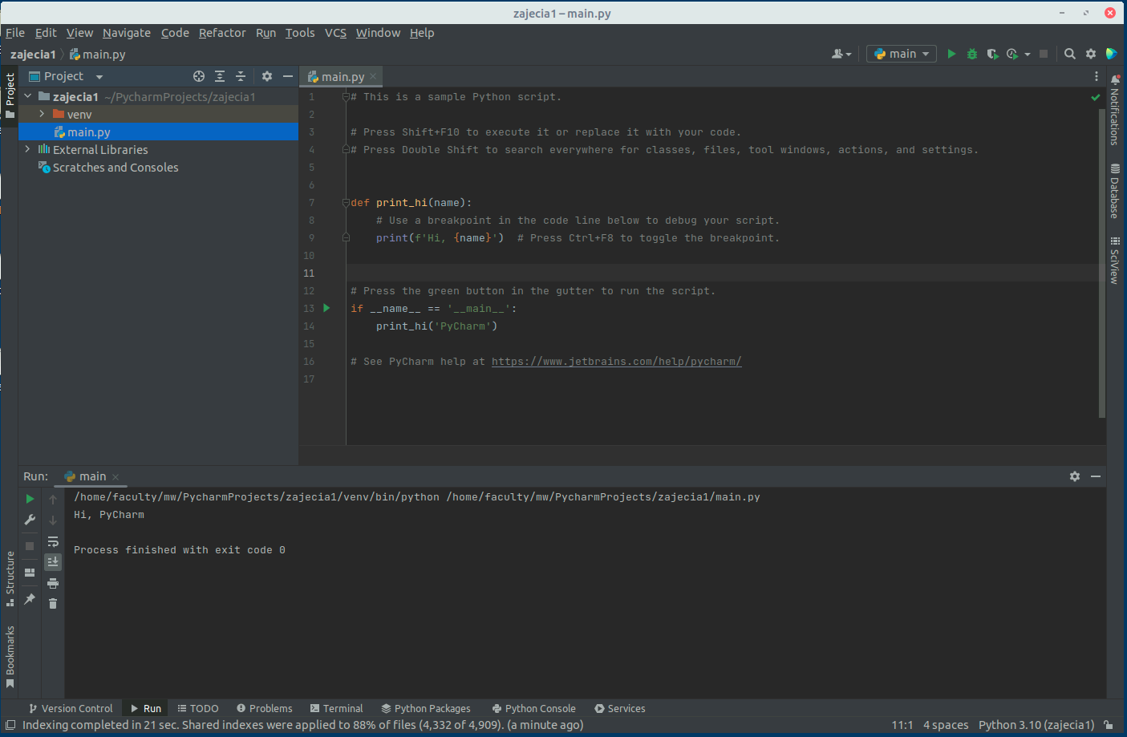Print the Run console output
This screenshot has height=737, width=1127.
[x=53, y=583]
